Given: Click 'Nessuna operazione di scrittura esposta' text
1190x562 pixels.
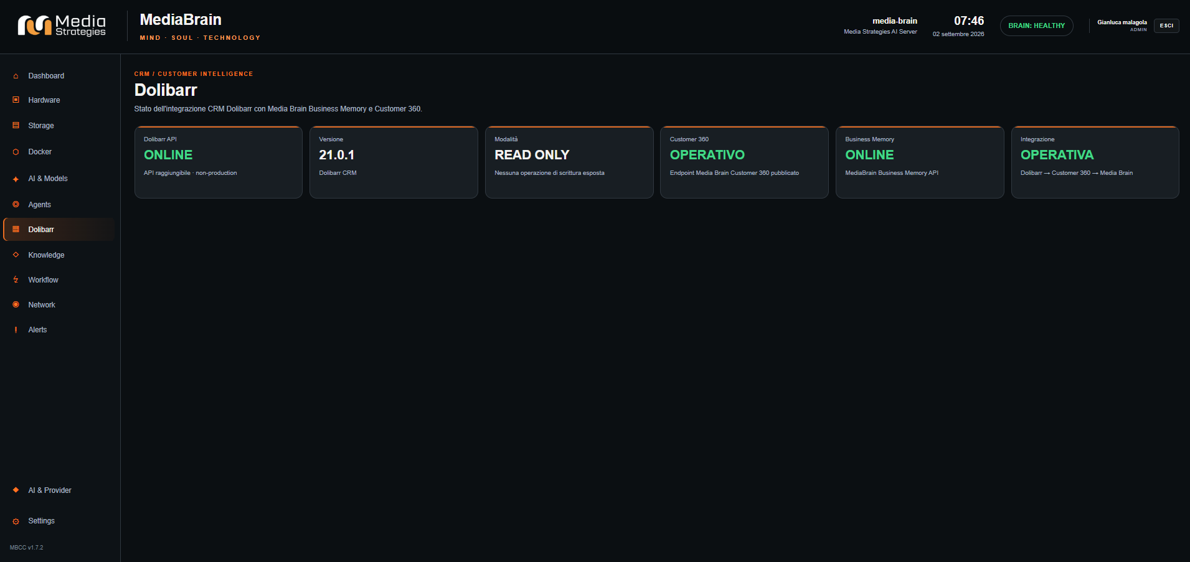Looking at the screenshot, I should 549,173.
